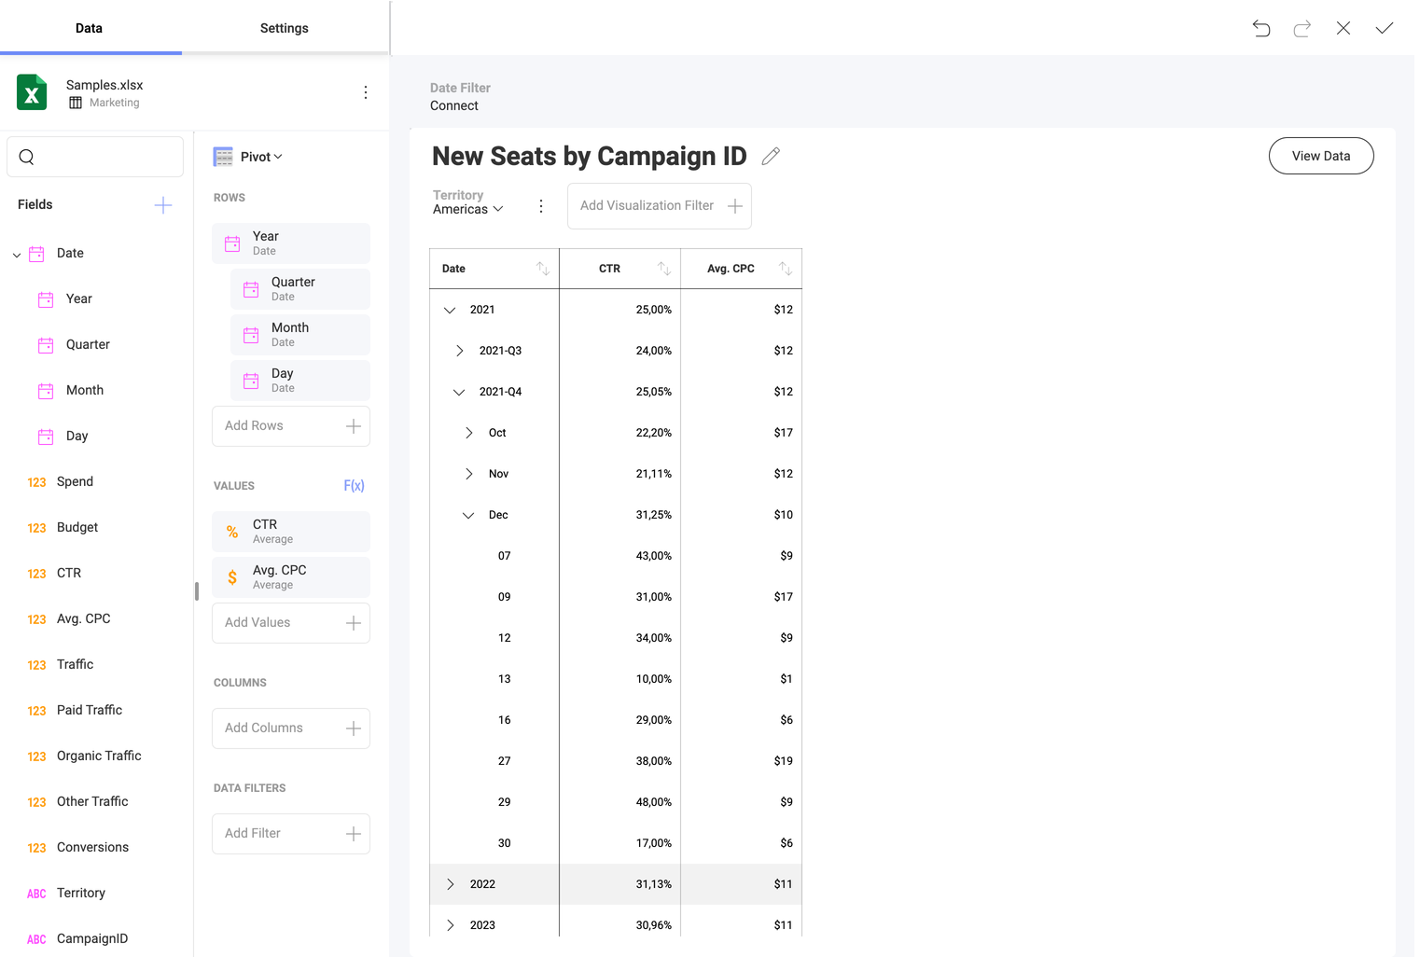1420x957 pixels.
Task: Edit the visualization title with pencil icon
Action: tap(771, 157)
